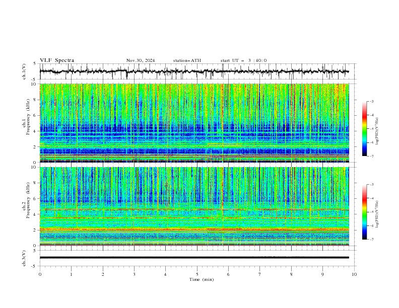Click time axis tick label "5"

point(197,274)
